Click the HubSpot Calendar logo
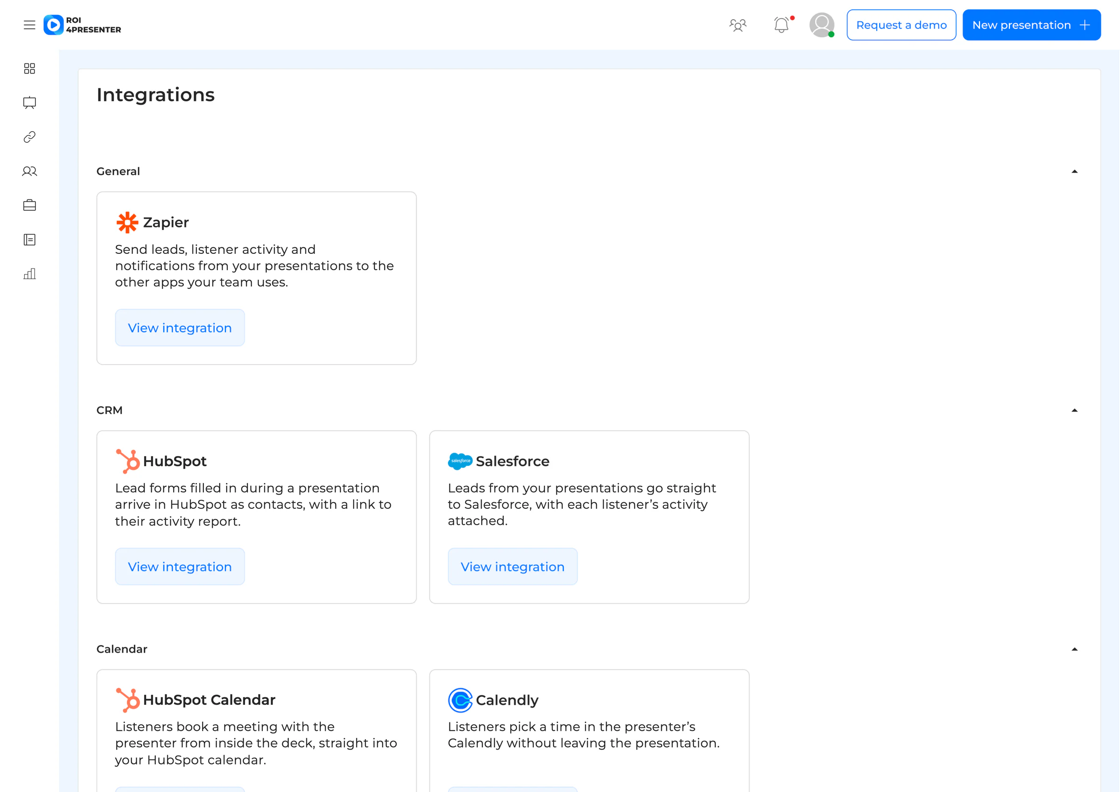 click(128, 700)
